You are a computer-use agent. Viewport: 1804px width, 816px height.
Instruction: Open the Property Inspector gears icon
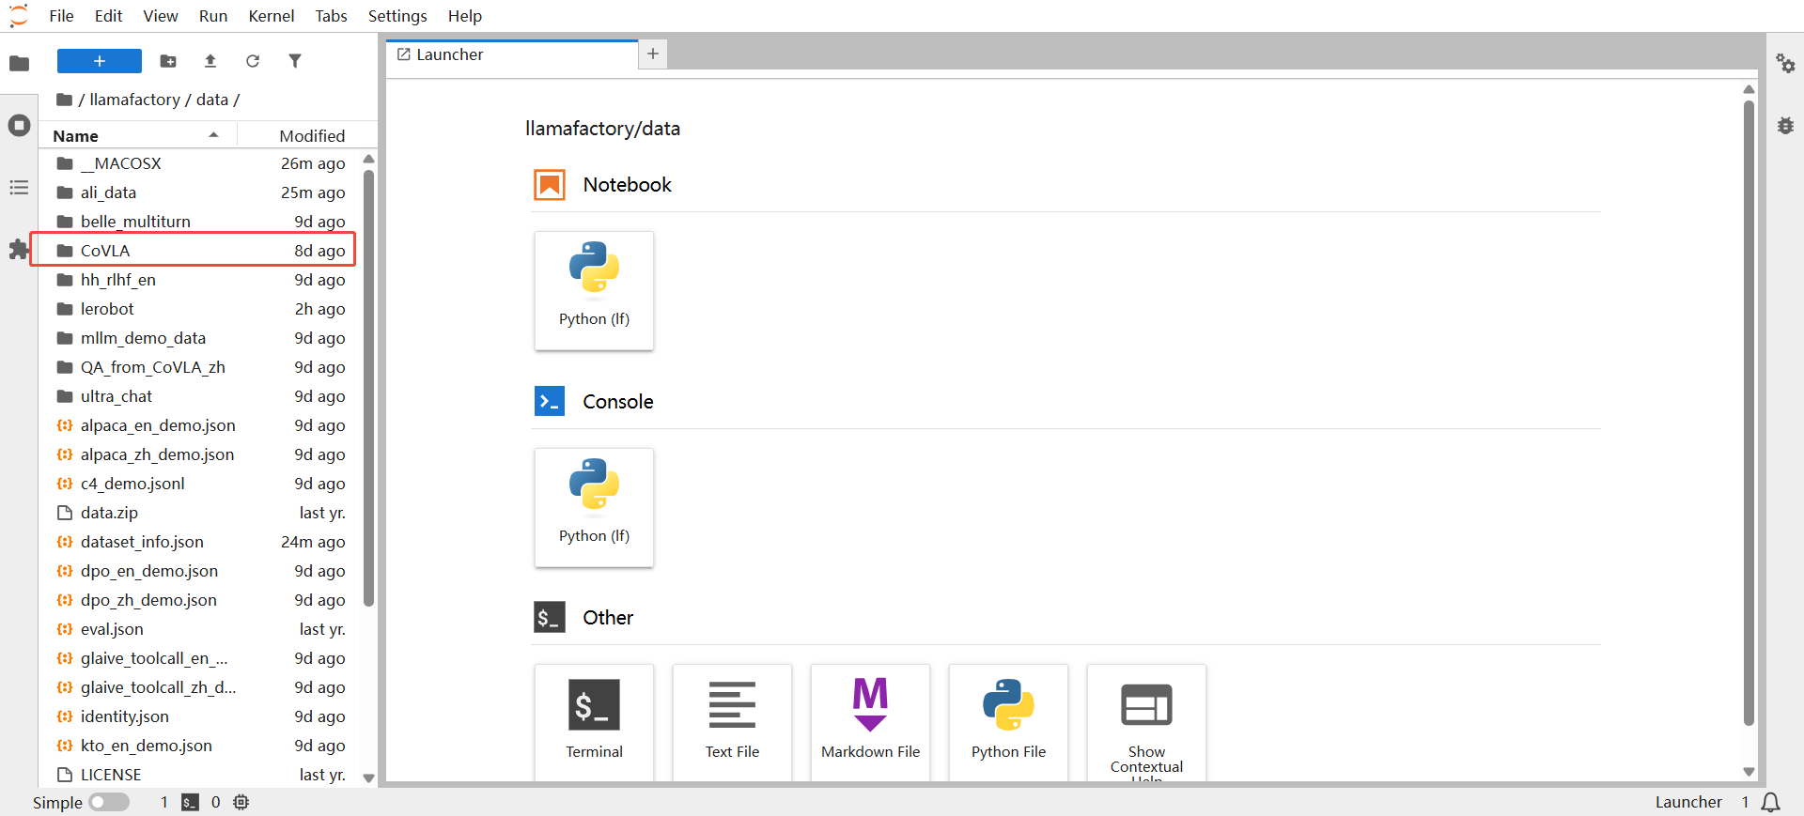coord(1785,64)
